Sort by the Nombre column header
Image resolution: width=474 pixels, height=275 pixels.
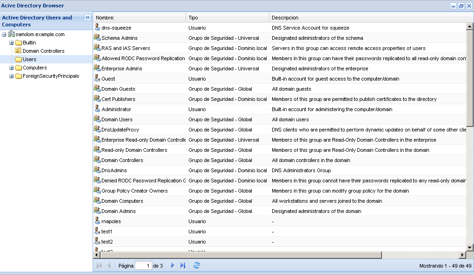pyautogui.click(x=139, y=18)
